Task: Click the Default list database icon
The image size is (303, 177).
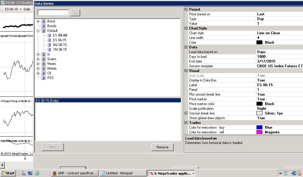Action: (44, 31)
